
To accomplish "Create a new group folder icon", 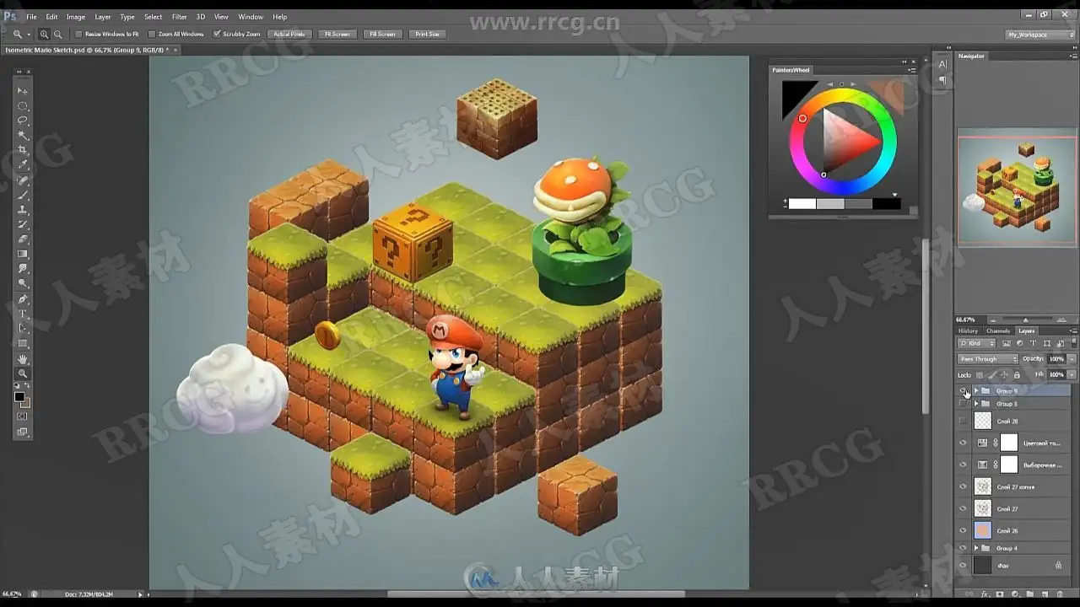I will pyautogui.click(x=1029, y=594).
